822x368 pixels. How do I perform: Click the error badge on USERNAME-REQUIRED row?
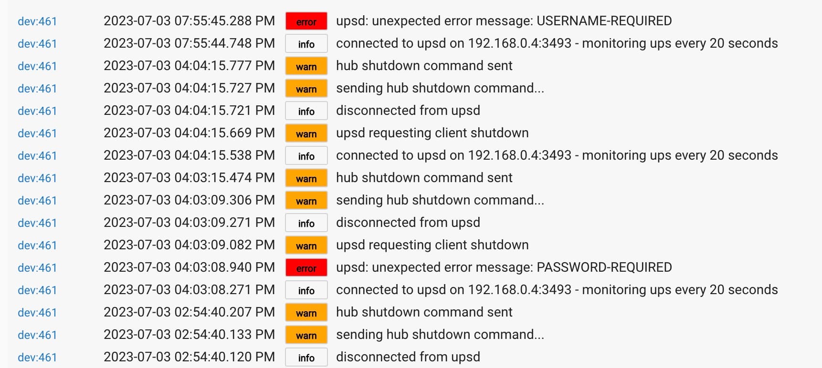(x=306, y=21)
